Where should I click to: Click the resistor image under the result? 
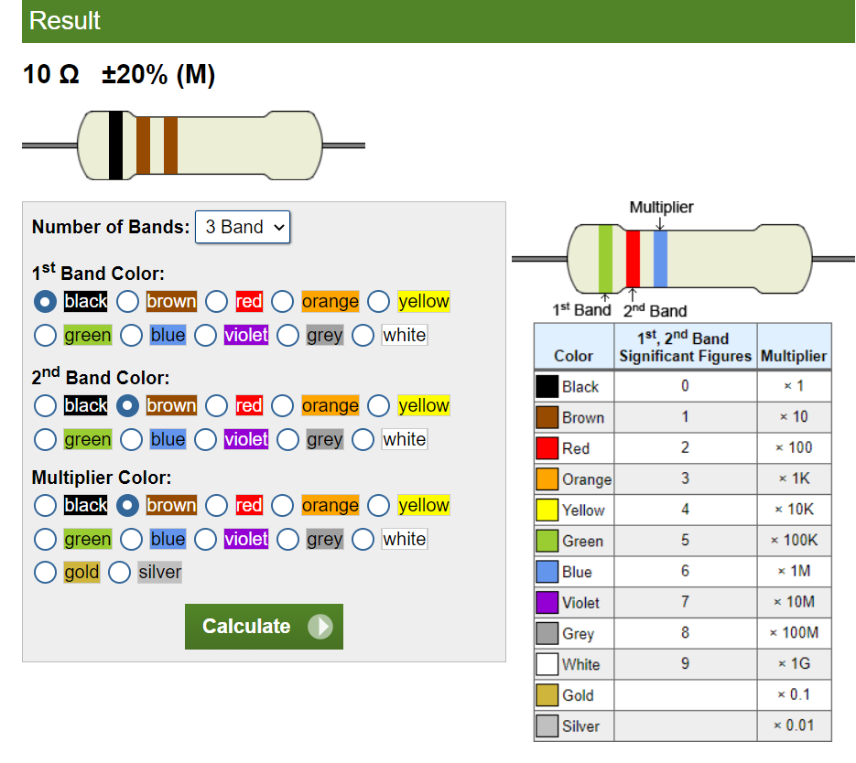pos(193,145)
